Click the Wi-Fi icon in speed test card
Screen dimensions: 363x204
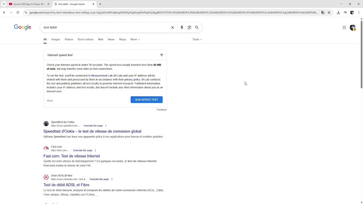pos(162,55)
